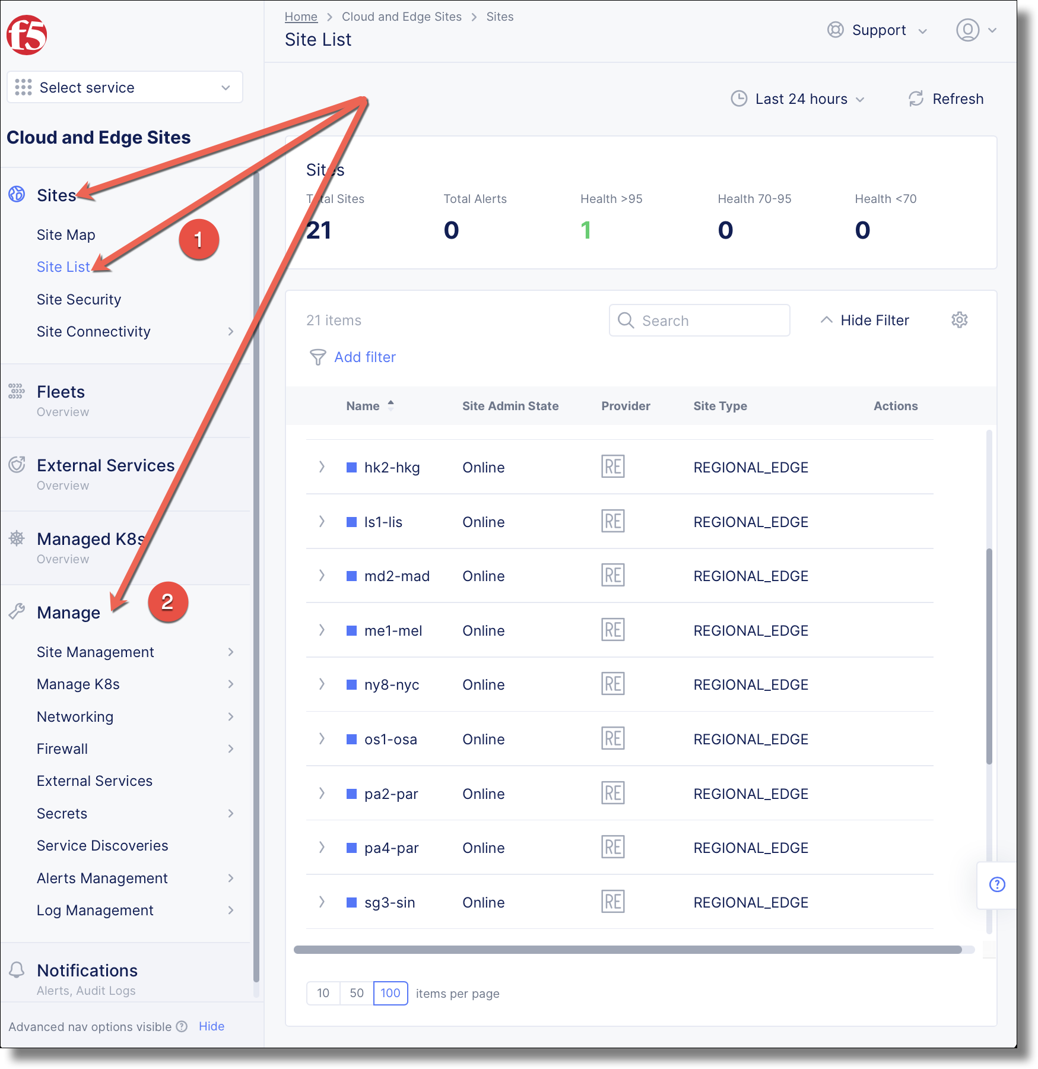Open the table settings gear icon
Image resolution: width=1038 pixels, height=1069 pixels.
point(959,320)
